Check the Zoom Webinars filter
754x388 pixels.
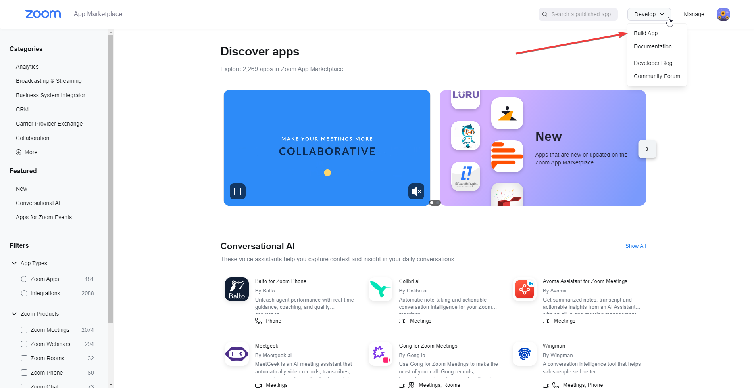(x=24, y=344)
